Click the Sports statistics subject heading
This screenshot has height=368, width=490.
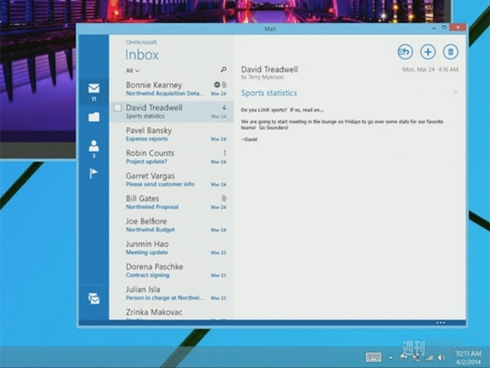click(269, 93)
